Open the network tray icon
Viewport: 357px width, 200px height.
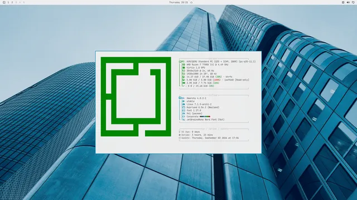(x=343, y=2)
